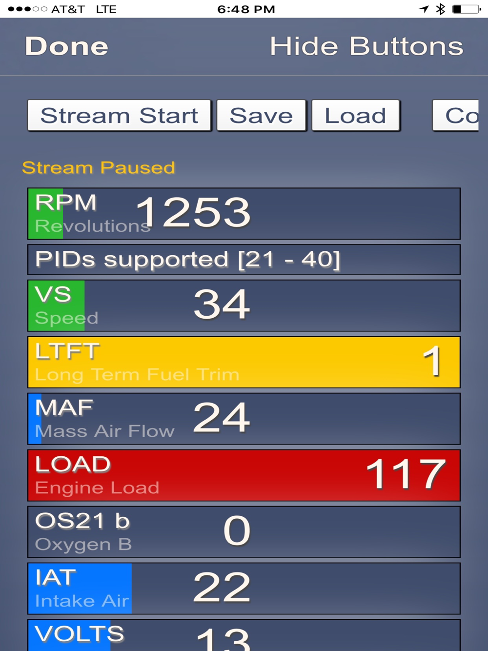Click the Load button
The image size is (488, 651).
point(356,116)
